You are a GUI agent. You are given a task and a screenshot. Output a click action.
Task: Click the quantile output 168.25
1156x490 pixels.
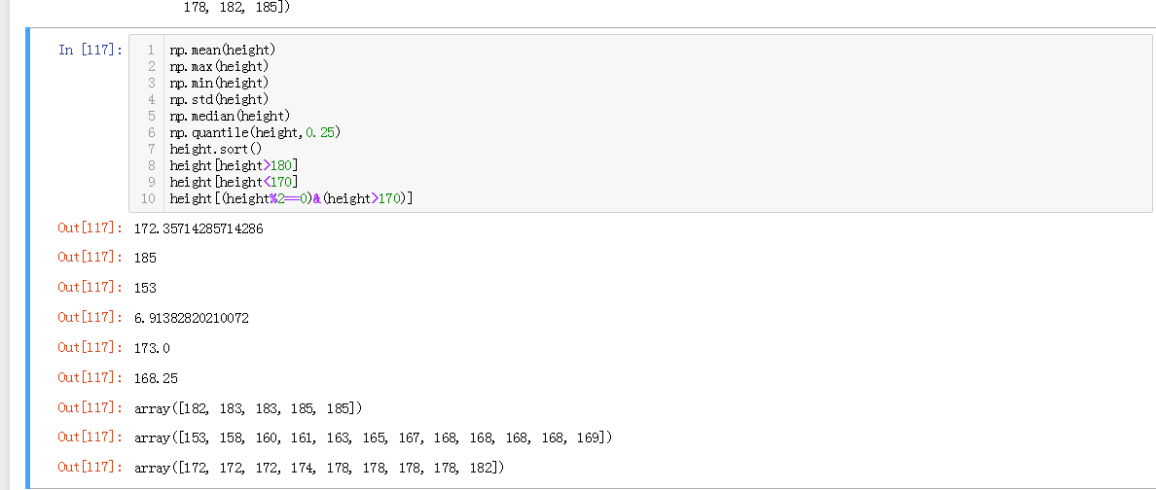coord(156,377)
